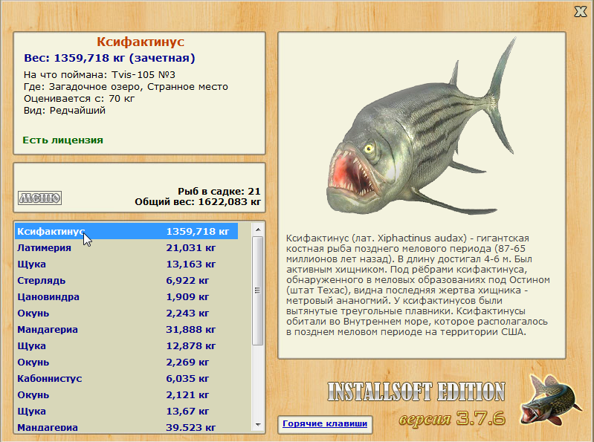Image resolution: width=594 pixels, height=442 pixels.
Task: Click the Ксифактинус title heading
Action: coord(141,42)
